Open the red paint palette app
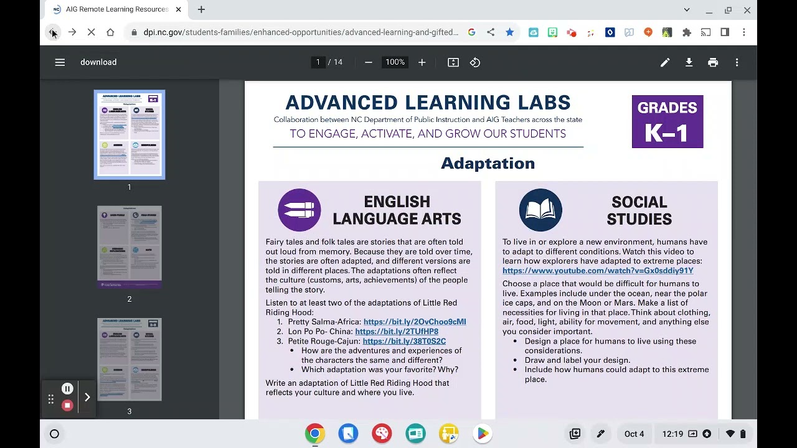The height and width of the screenshot is (448, 797). click(382, 434)
